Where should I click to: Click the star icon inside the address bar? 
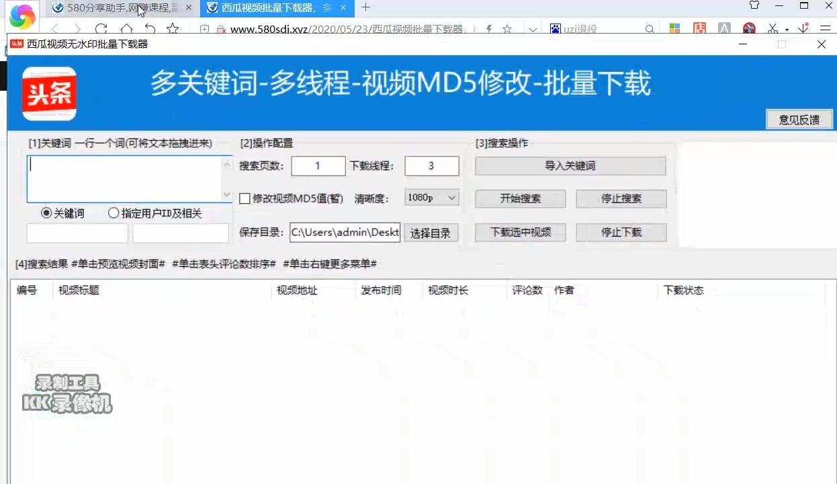tap(507, 29)
